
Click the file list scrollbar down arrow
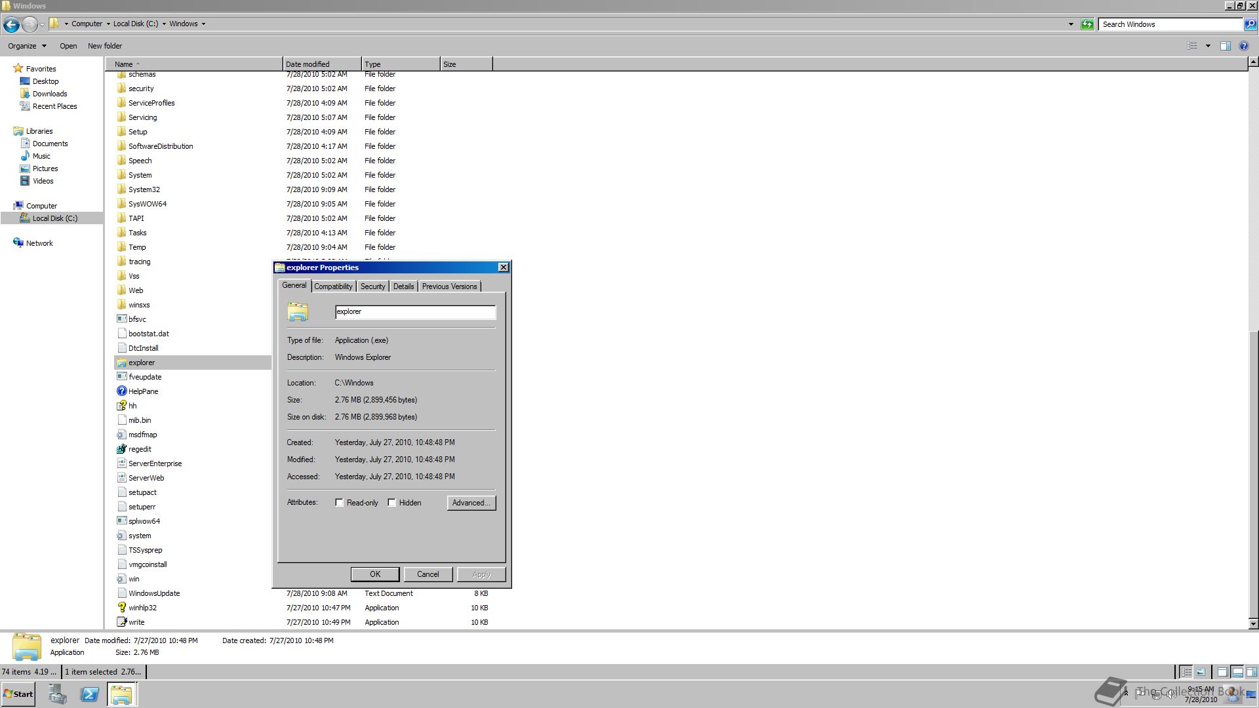(x=1253, y=623)
